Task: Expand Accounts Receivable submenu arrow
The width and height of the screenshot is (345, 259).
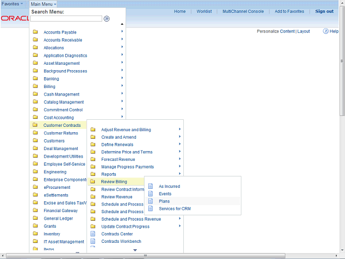Action: click(122, 39)
